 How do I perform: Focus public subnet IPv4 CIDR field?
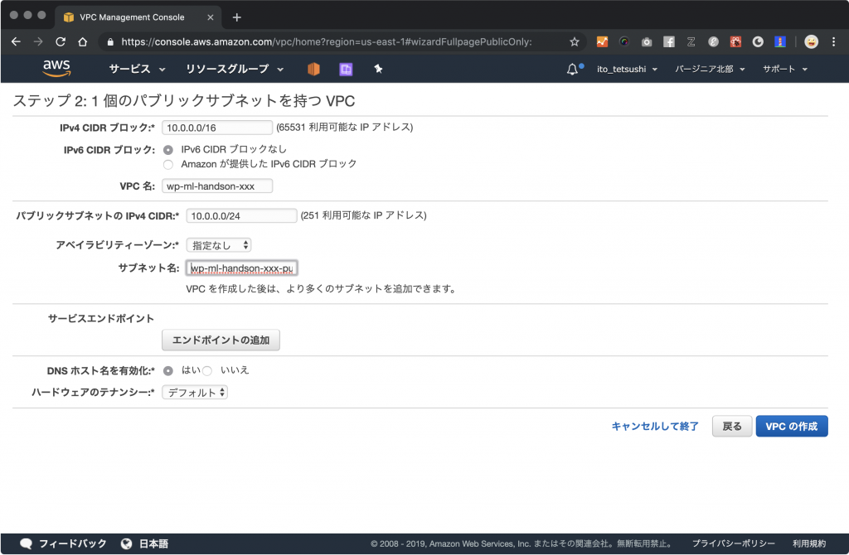pyautogui.click(x=241, y=216)
